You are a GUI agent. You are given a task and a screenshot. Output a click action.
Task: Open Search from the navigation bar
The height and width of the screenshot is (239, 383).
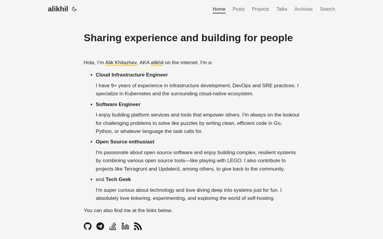(x=327, y=9)
